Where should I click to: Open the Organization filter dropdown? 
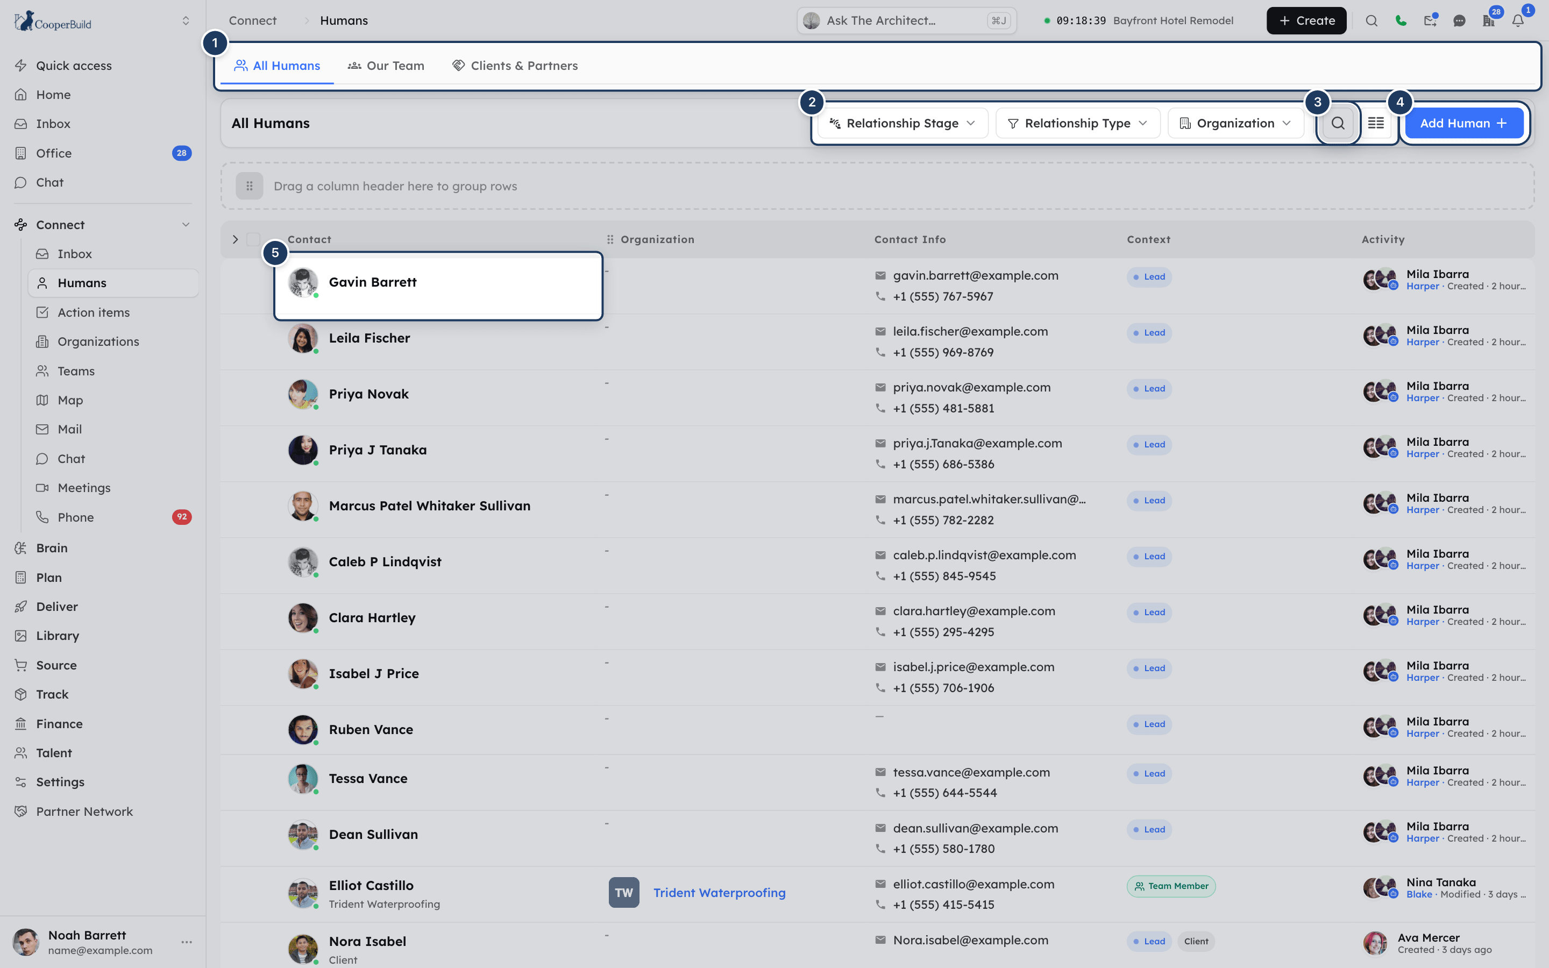1235,123
